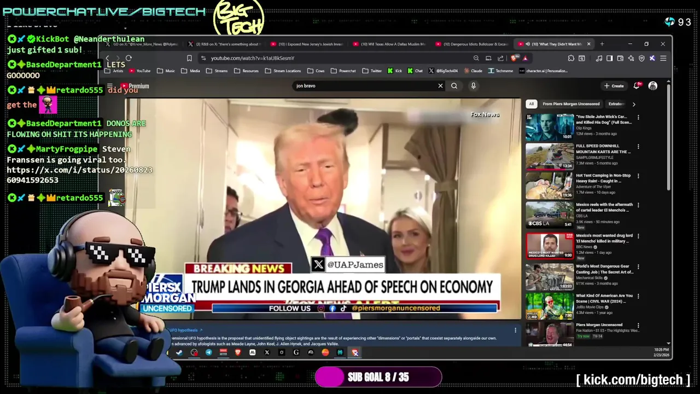Open the Streams bookmark folder
The image size is (700, 394).
(x=217, y=71)
